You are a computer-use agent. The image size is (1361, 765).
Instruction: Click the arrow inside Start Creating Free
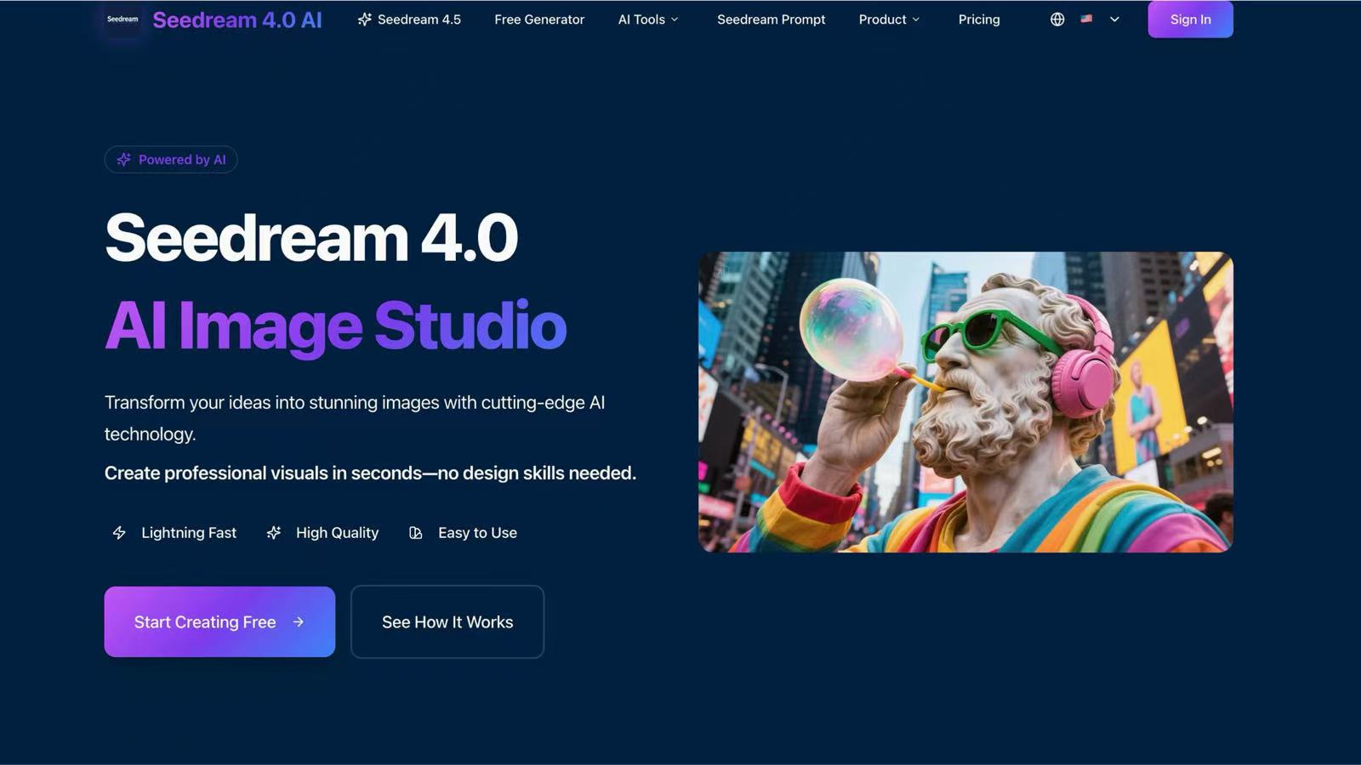(299, 622)
